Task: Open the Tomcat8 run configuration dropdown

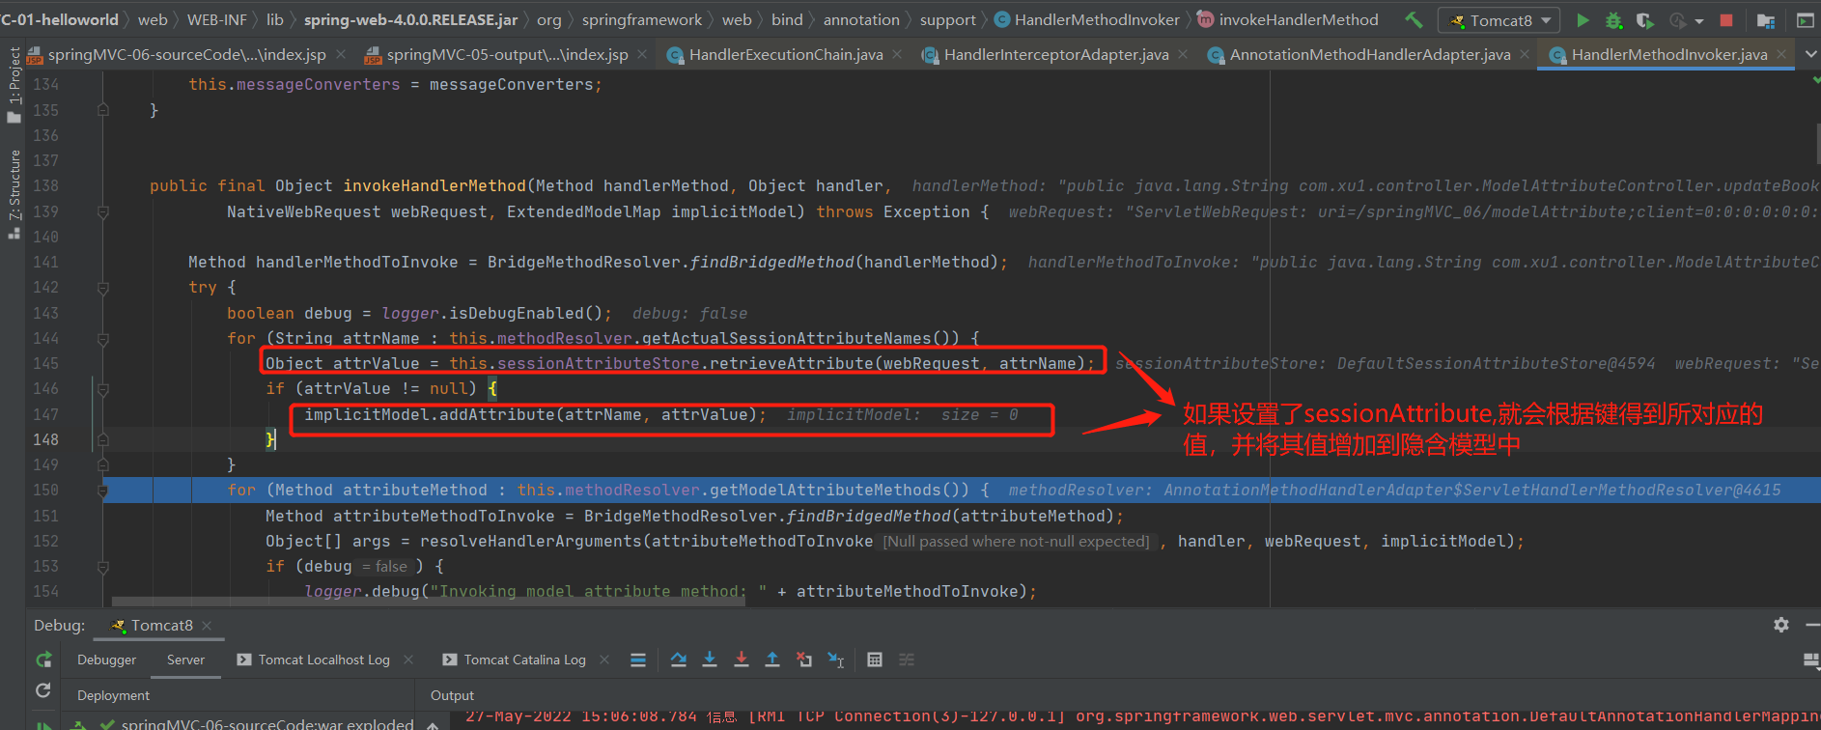Action: coord(1499,19)
